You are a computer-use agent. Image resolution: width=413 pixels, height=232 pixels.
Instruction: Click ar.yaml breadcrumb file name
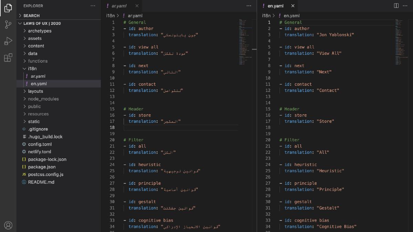point(135,15)
